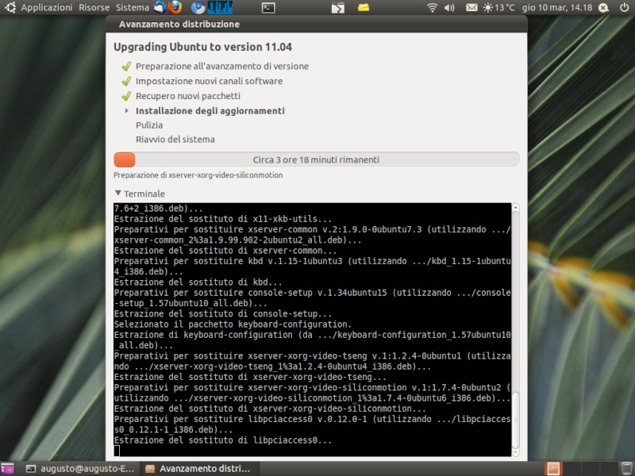Click the 13 °C weather applet

(x=499, y=7)
